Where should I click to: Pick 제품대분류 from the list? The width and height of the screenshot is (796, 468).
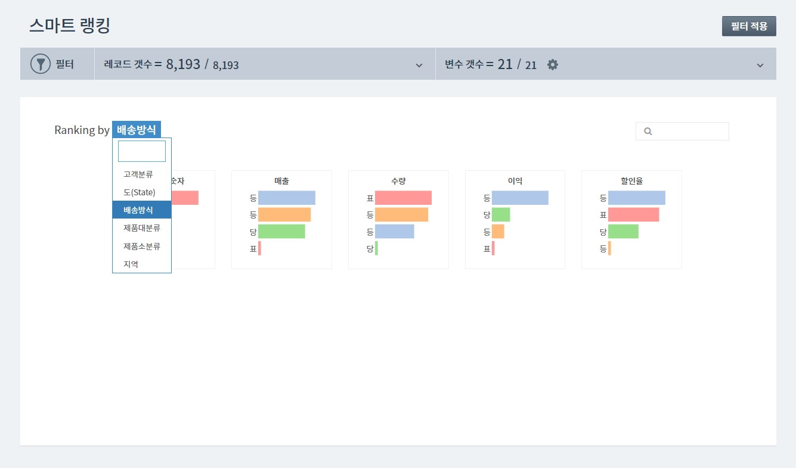[142, 228]
